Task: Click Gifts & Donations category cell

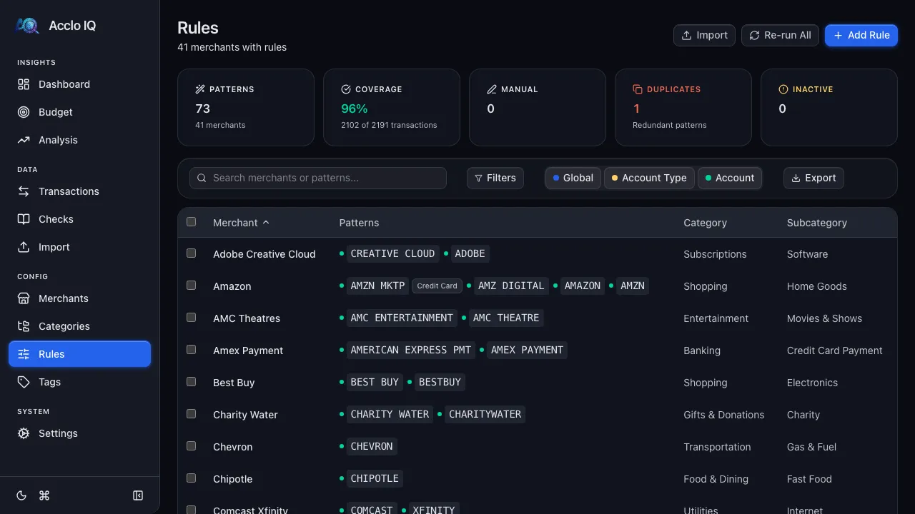Action: (723, 415)
